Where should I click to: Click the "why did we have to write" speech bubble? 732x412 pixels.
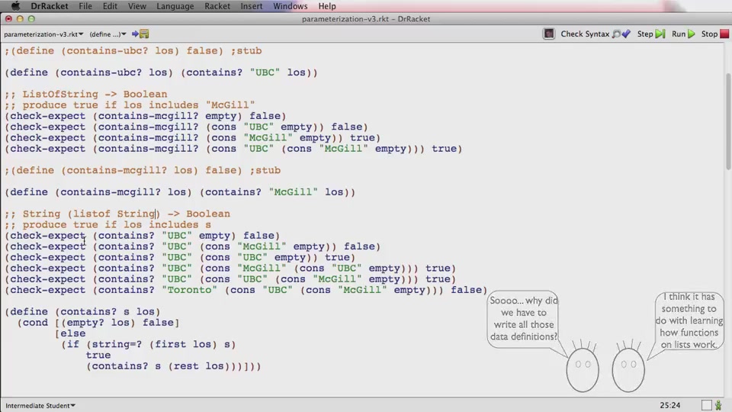(x=523, y=319)
